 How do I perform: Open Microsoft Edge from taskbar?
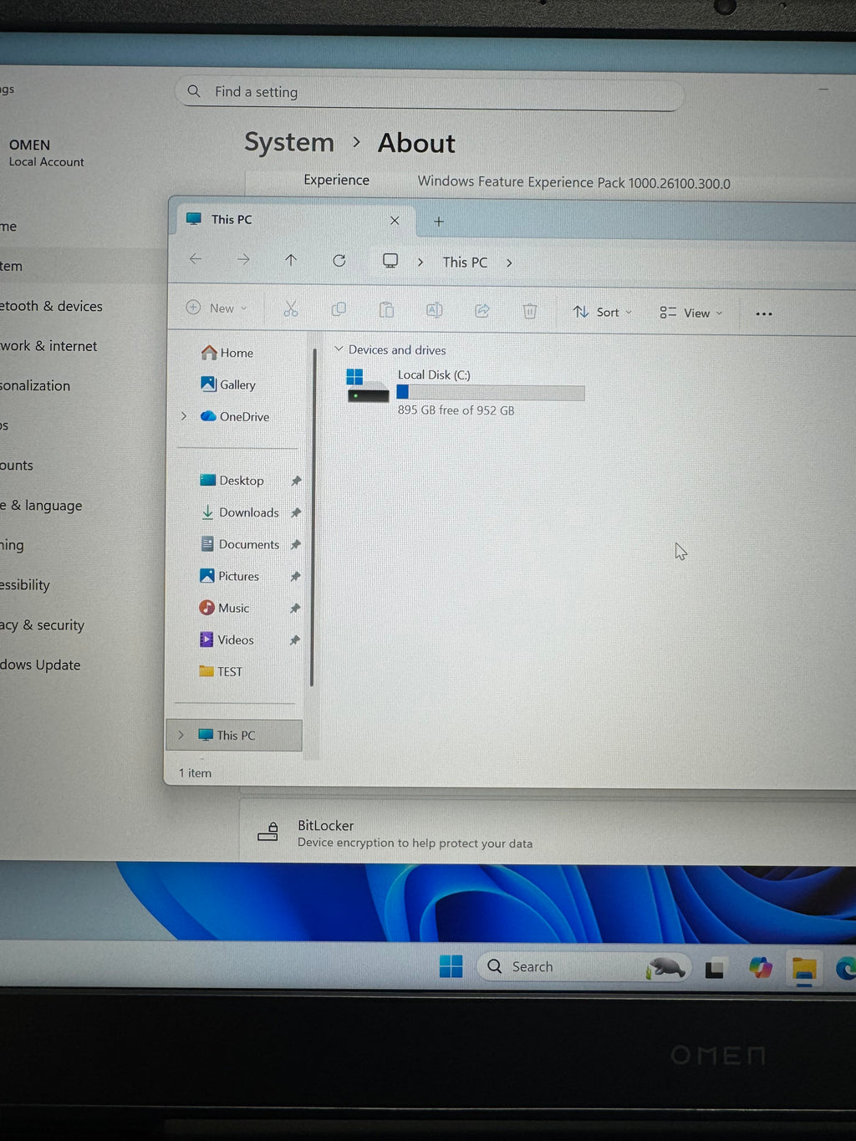tap(846, 969)
